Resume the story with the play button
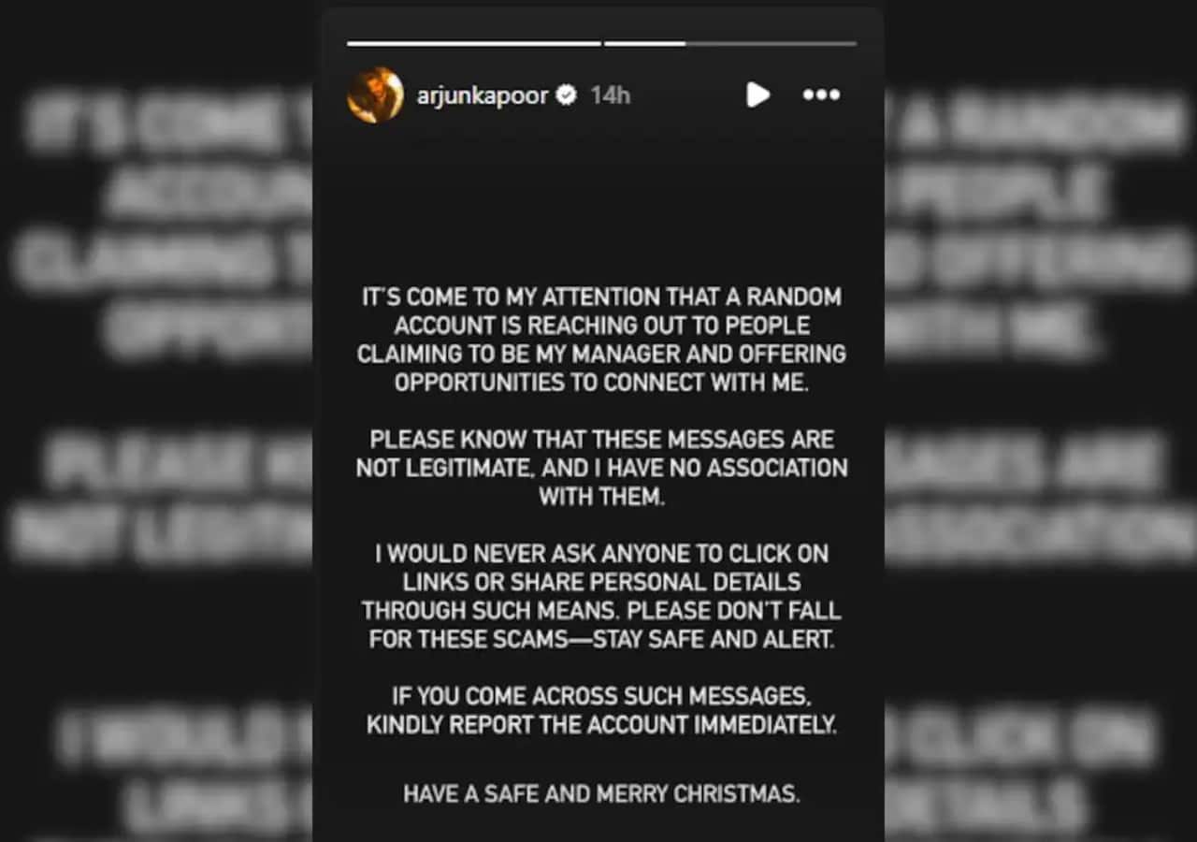The width and height of the screenshot is (1197, 842). [x=757, y=94]
